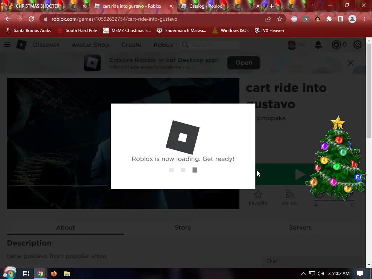Screen dimensions: 372x279
Task: Click the Follow feed icon
Action: point(290,195)
